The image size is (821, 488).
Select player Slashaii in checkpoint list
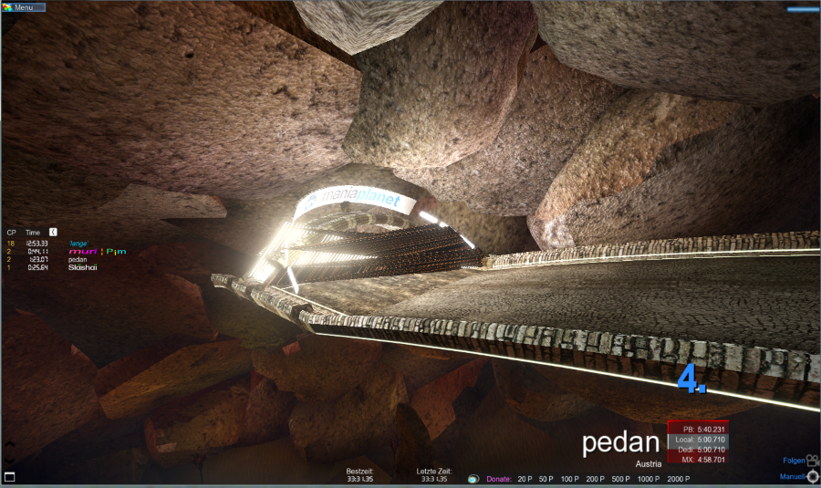pos(82,267)
